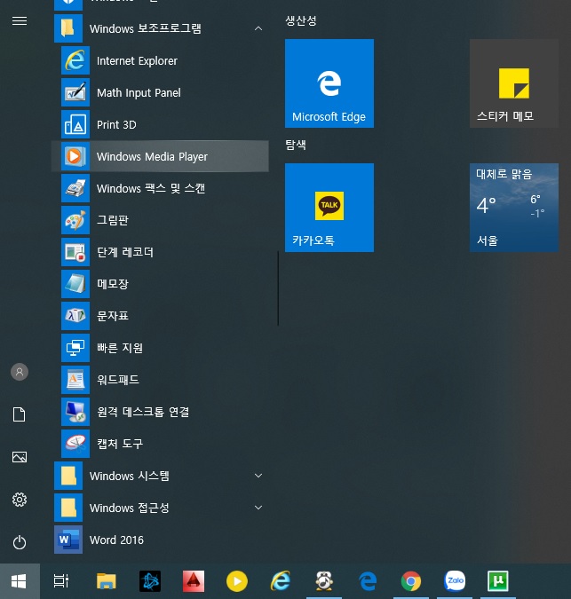Click the Windows 보조프로그램 folder icon
Image resolution: width=571 pixels, height=599 pixels.
click(68, 28)
